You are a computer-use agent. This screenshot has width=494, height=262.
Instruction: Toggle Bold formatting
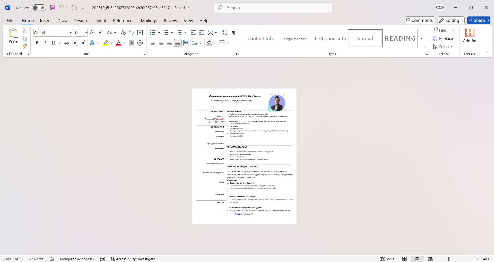click(x=37, y=43)
